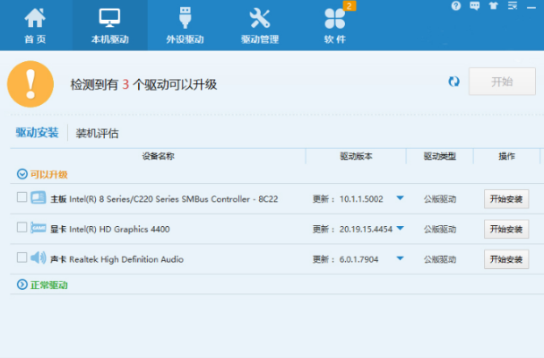The width and height of the screenshot is (544, 358).
Task: Open the 本机驱动 local drivers tab
Action: (110, 25)
